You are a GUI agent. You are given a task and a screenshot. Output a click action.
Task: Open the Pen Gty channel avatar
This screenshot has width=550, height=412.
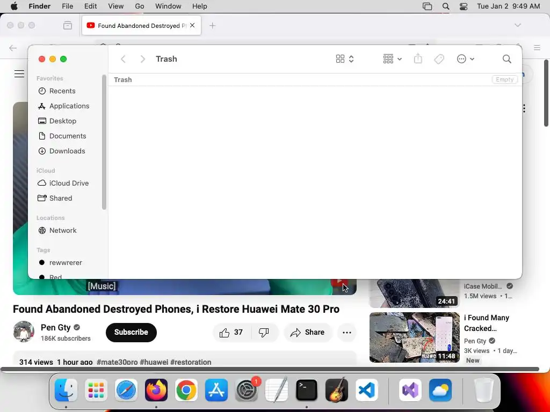tap(24, 332)
